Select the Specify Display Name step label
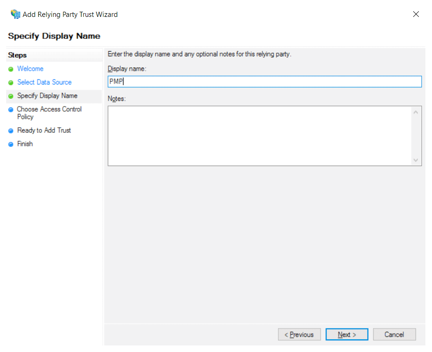Viewport: 432px width, 352px height. 47,96
